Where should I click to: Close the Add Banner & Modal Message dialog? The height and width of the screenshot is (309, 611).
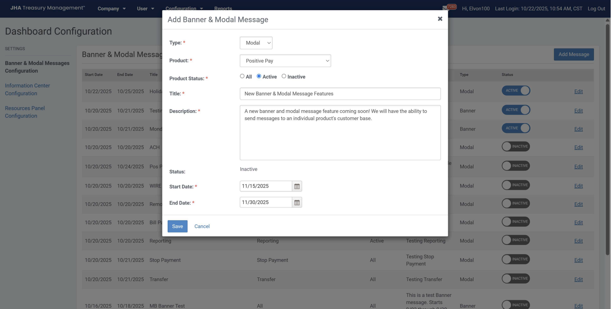pyautogui.click(x=440, y=19)
